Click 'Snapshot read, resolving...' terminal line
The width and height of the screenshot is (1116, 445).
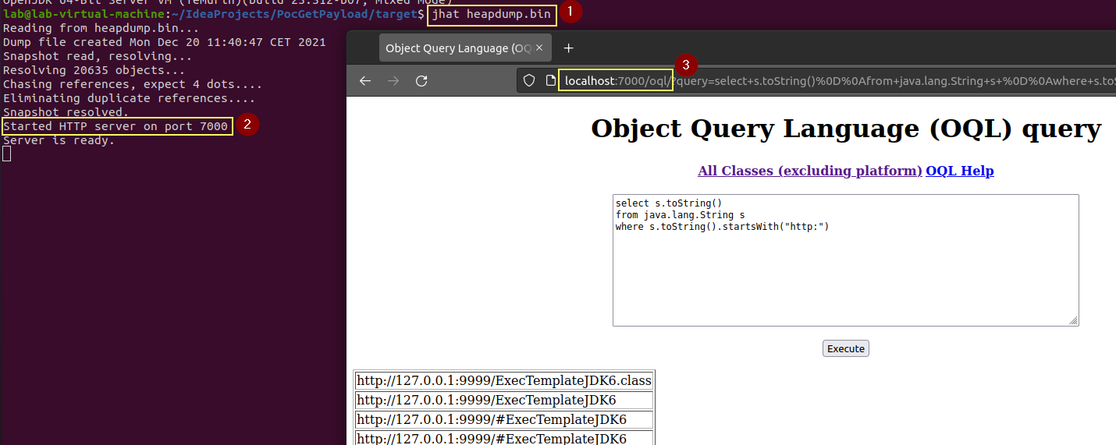point(98,56)
